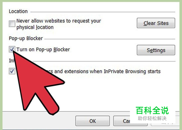Click the Clear Sites button
Image resolution: width=182 pixels, height=130 pixels.
pyautogui.click(x=156, y=23)
